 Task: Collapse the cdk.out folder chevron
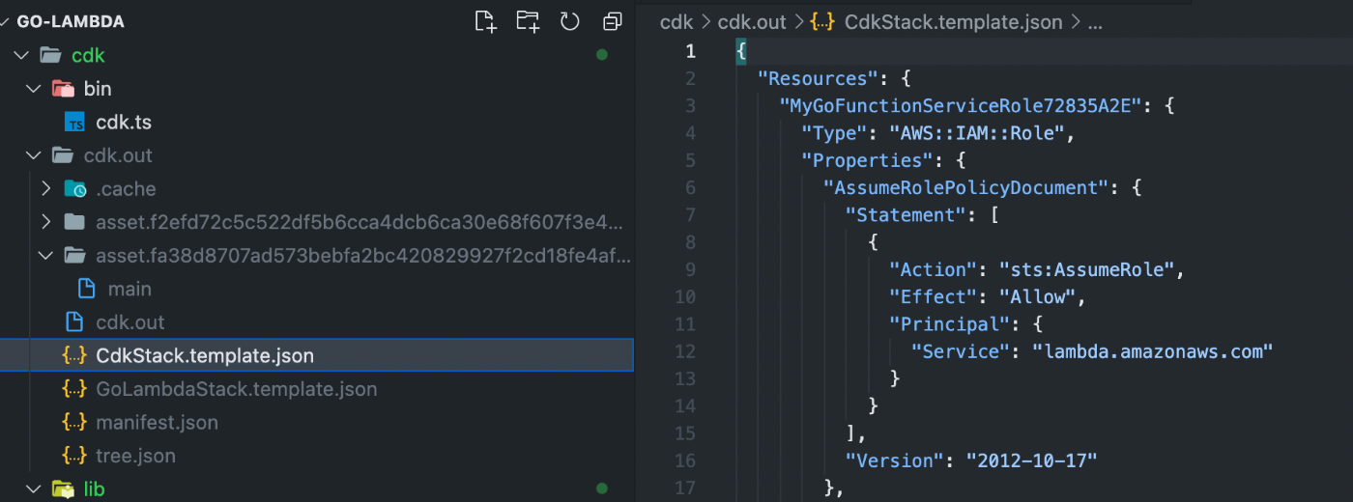click(x=34, y=155)
